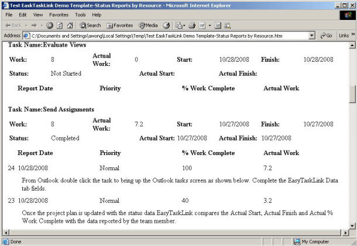Expand the Back button history dropdown
Viewport: 357px width, 246px height.
click(x=26, y=26)
